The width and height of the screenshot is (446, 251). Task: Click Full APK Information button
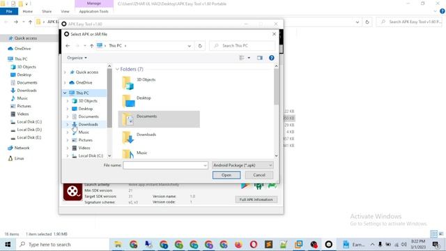tap(256, 199)
